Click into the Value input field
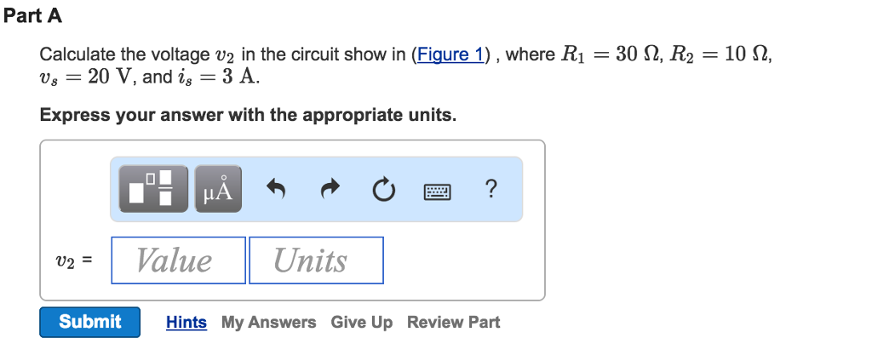The image size is (872, 349). tap(179, 260)
